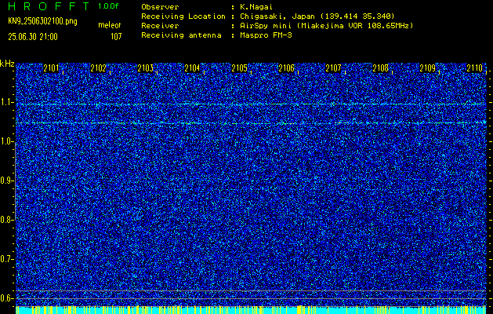The width and height of the screenshot is (493, 314).
Task: Click the Receiver label
Action: tap(160, 26)
